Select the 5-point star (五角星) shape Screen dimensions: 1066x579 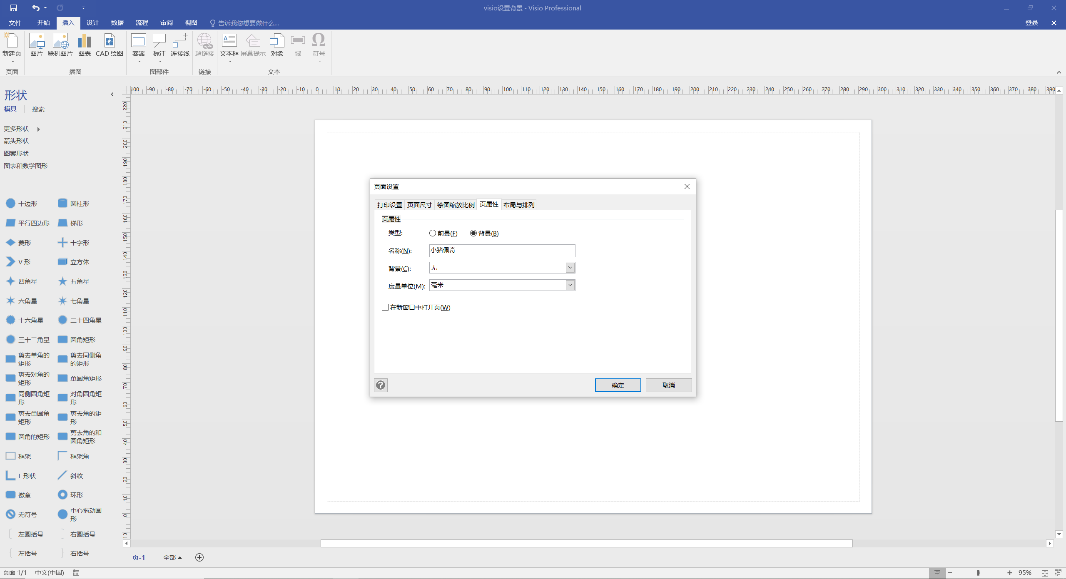click(x=74, y=281)
